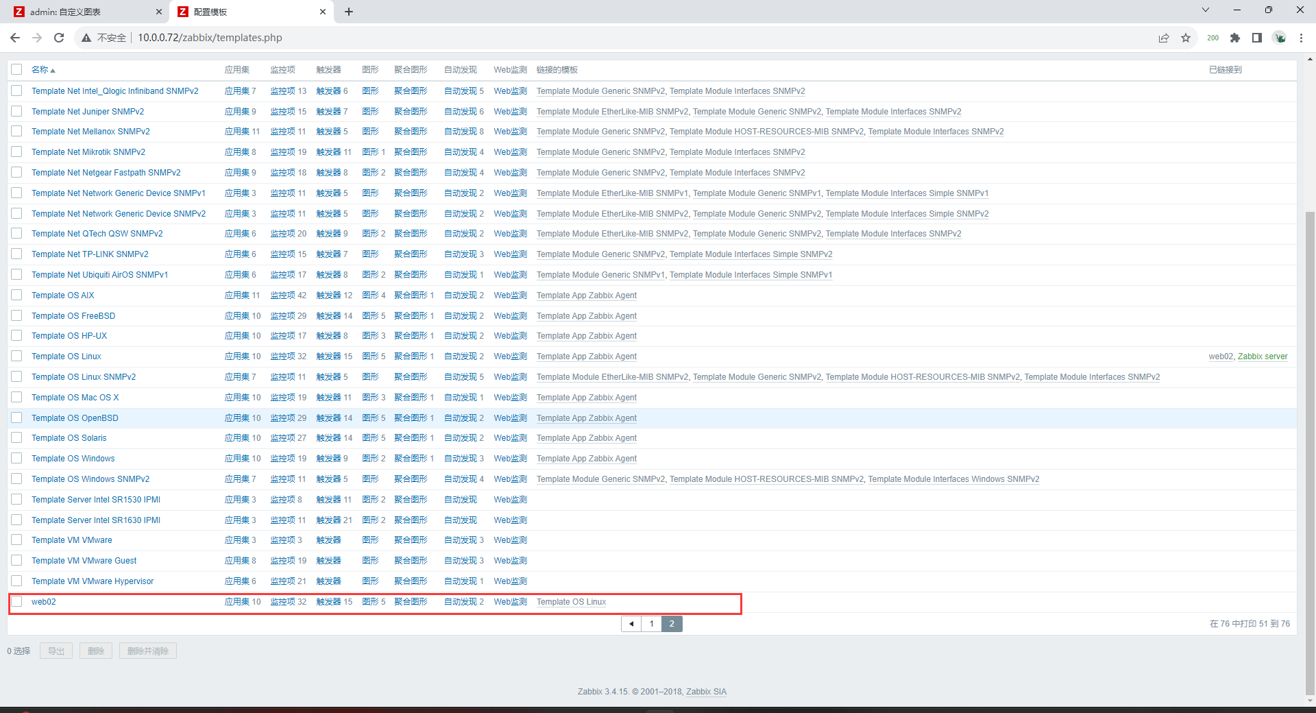Close the admin: 自定义图表 tab
Image resolution: width=1316 pixels, height=713 pixels.
(x=159, y=12)
